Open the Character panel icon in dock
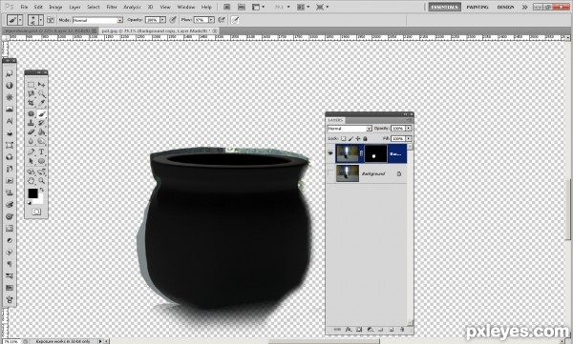Viewport: 573px width, 344px height. click(10, 121)
